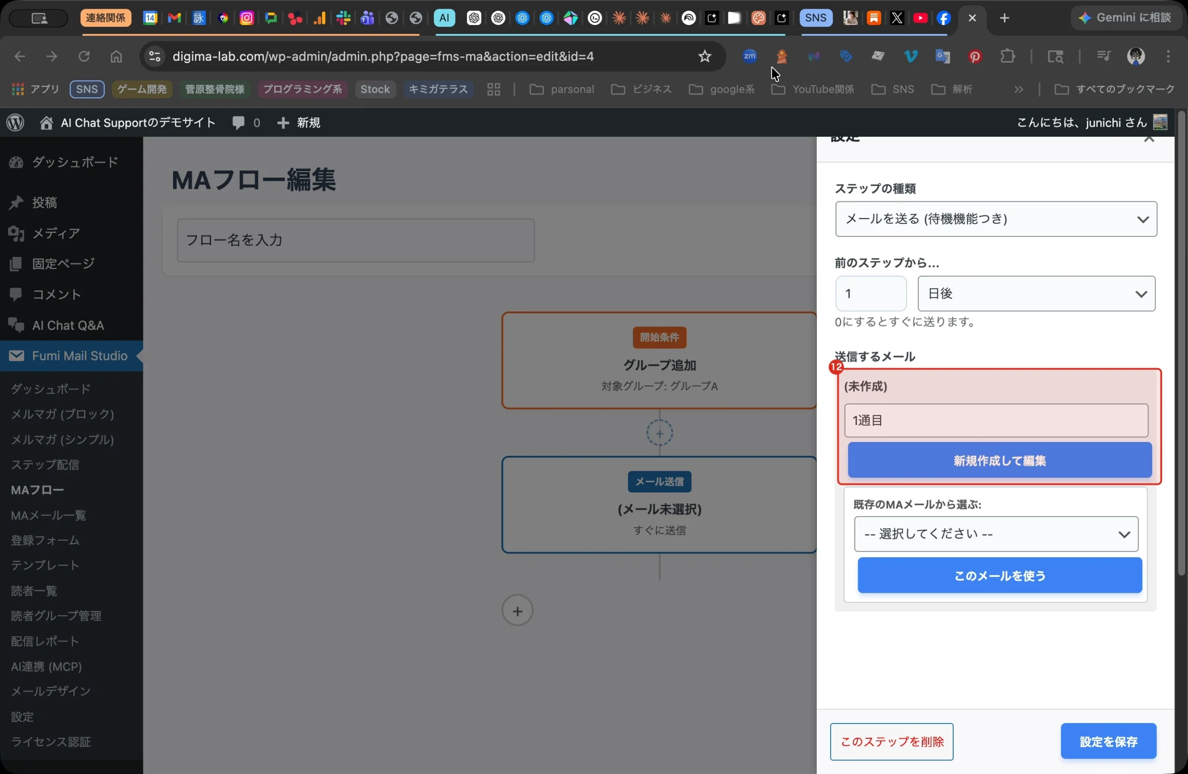
Task: Open 配信レポート submenu
Action: 45,641
